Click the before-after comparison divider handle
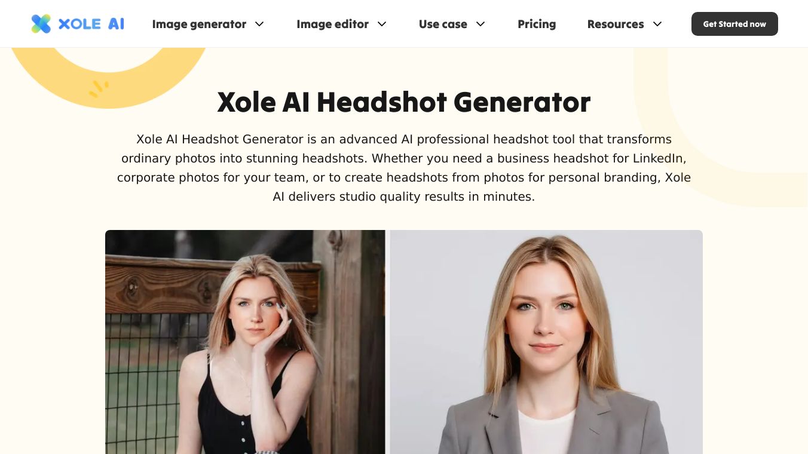The image size is (808, 454). 388,342
